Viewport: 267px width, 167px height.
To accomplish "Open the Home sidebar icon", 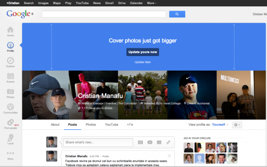I will pos(10,32).
